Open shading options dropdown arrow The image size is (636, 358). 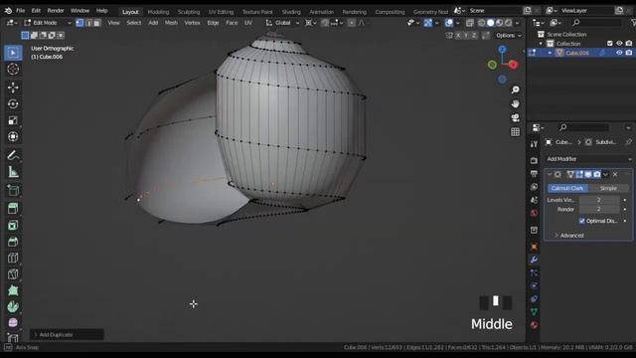pos(517,23)
